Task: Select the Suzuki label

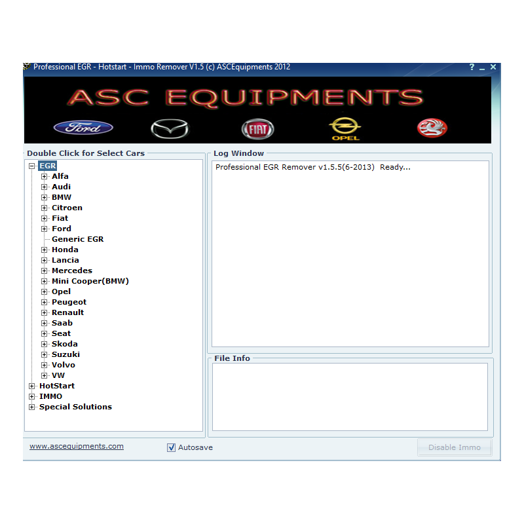Action: pyautogui.click(x=65, y=354)
